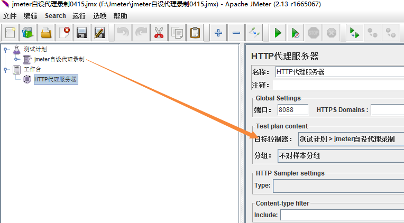Click the Close test plan icon
404x223 pixels.
[63, 33]
